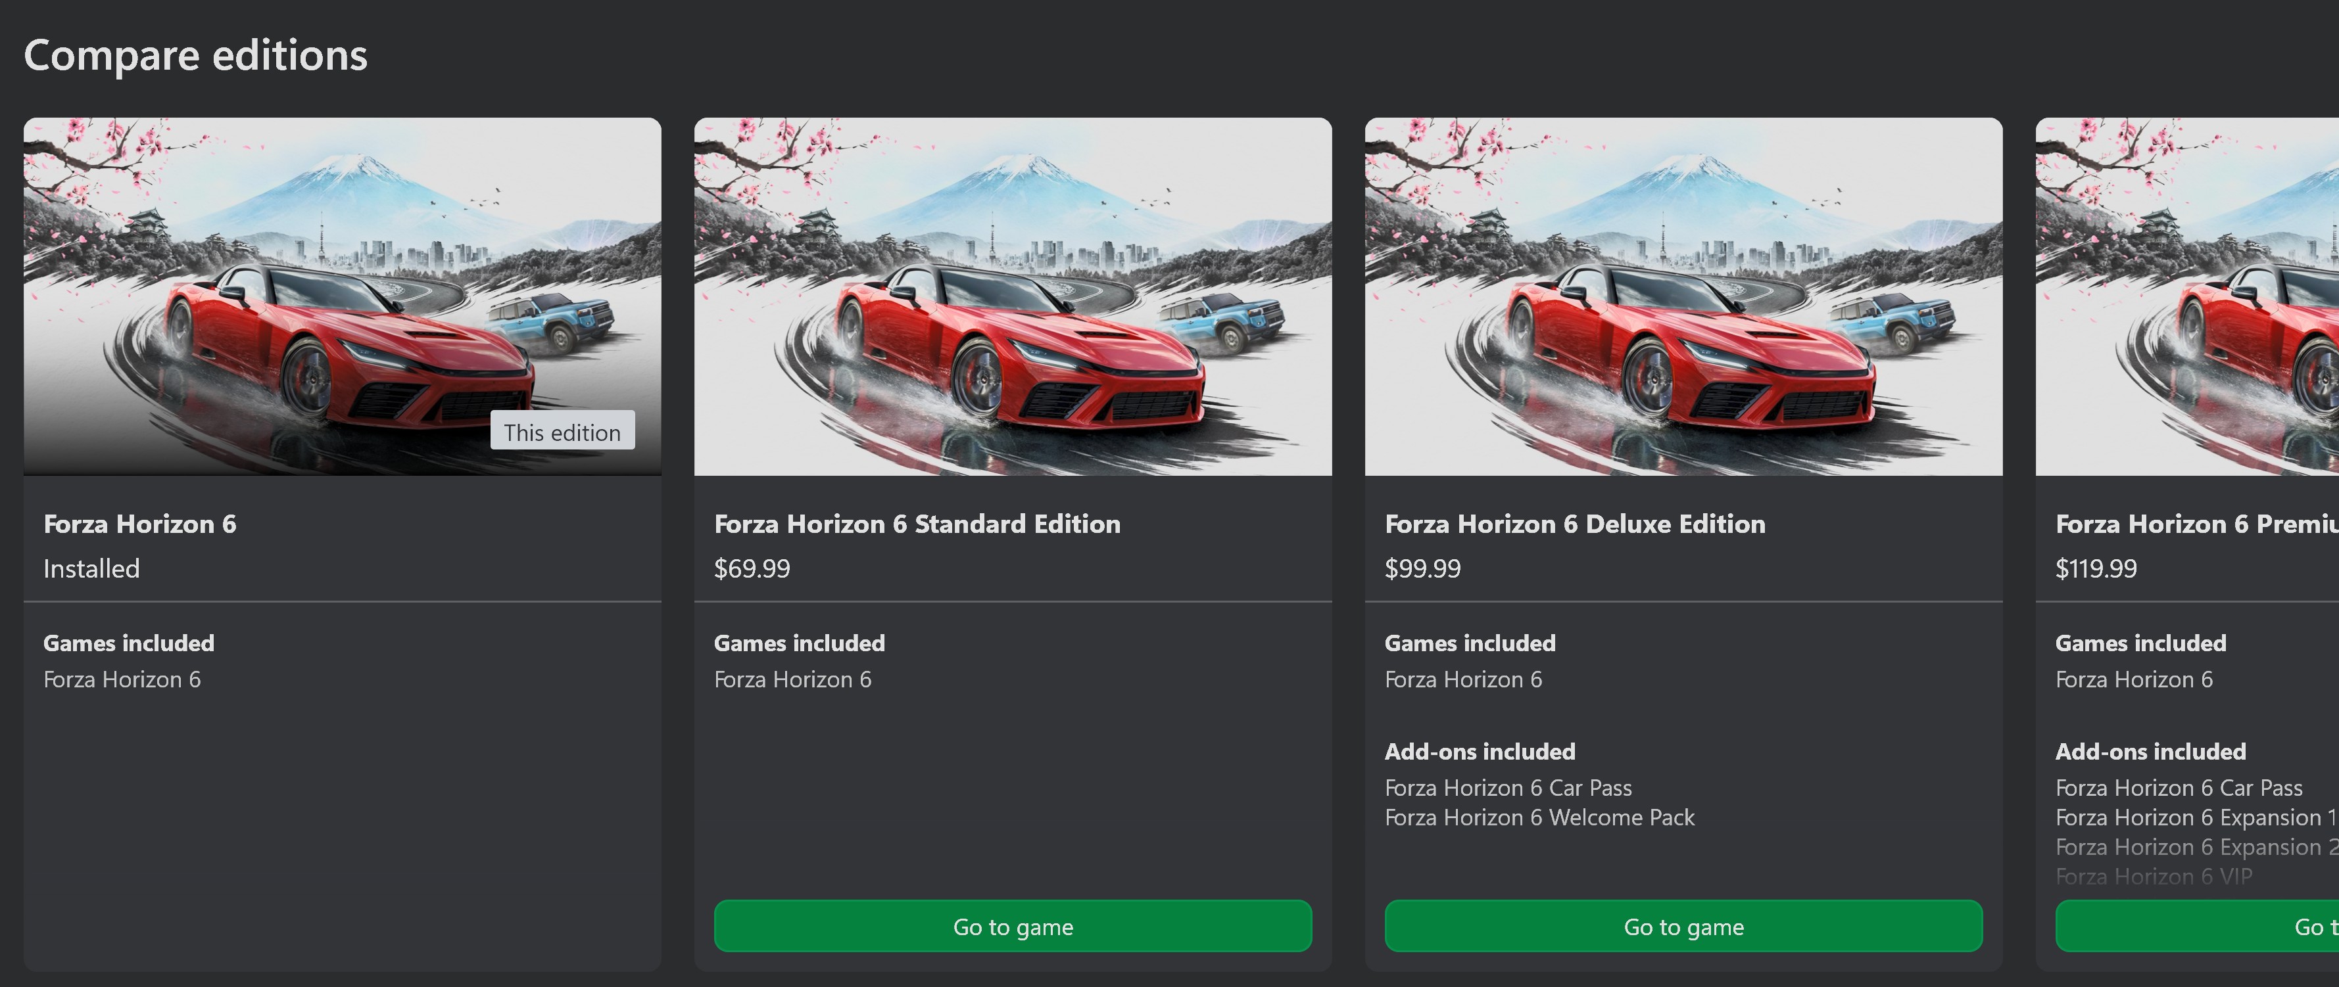Select the Forza Horizon 6 Deluxe Edition title
Viewport: 2339px width, 987px height.
pos(1574,524)
